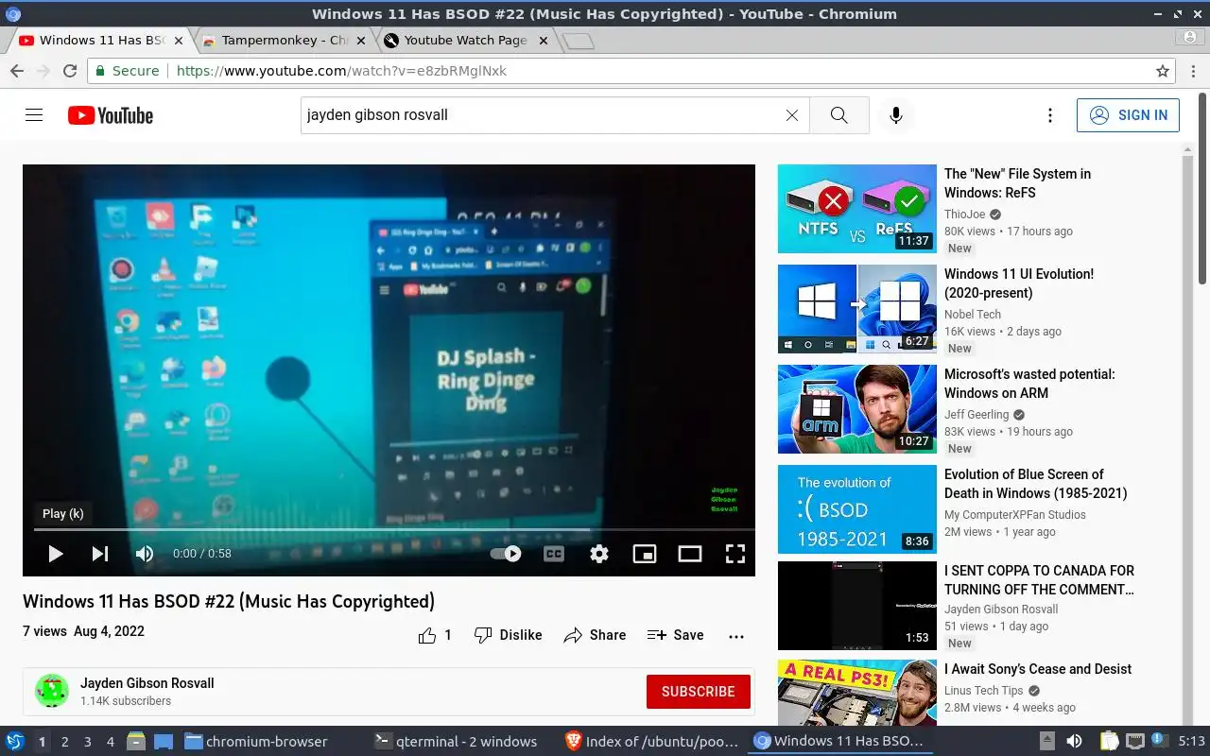Focus the YouTube search input field

543,115
